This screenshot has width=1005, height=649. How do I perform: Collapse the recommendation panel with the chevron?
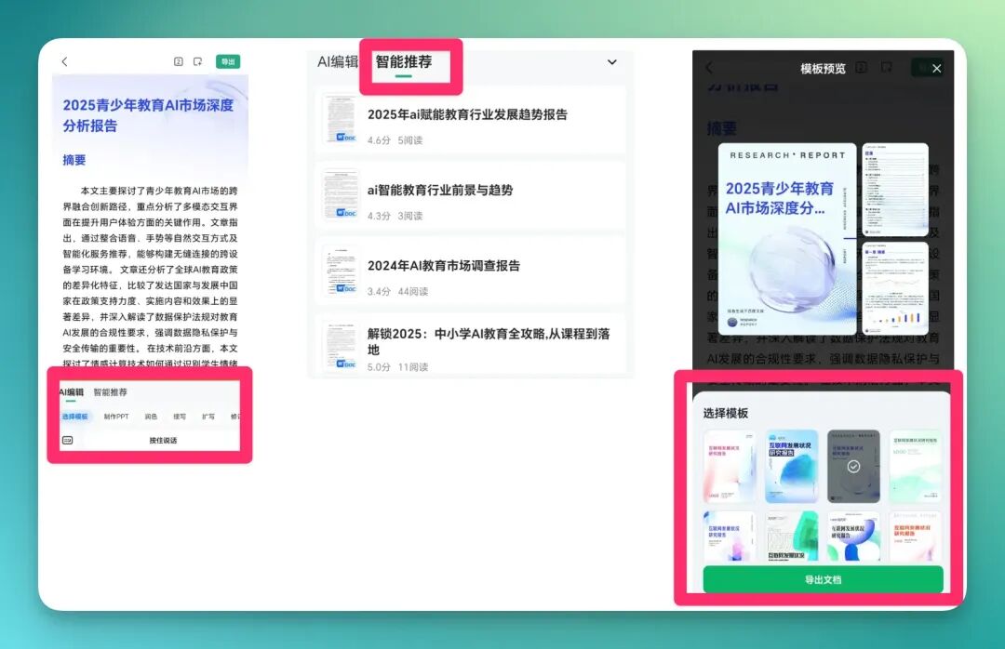(612, 62)
